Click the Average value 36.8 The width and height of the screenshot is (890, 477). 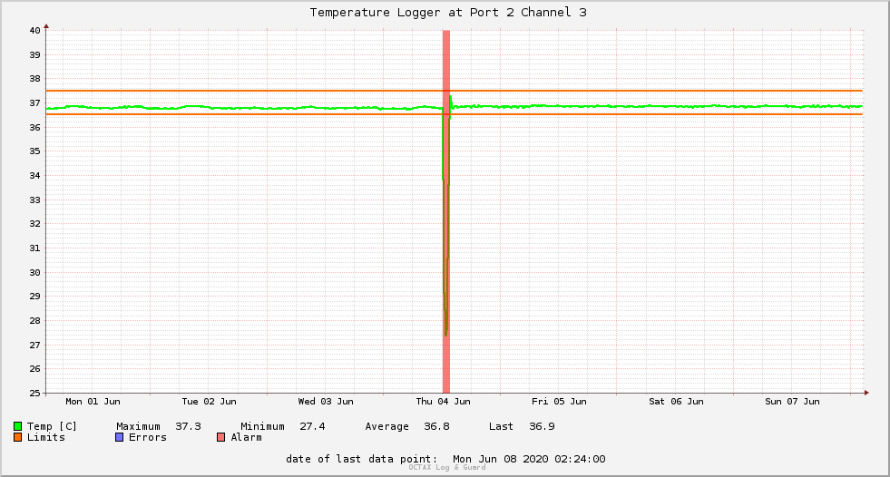[436, 426]
